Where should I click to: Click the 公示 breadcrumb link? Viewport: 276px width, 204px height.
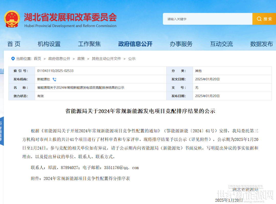[132, 58]
